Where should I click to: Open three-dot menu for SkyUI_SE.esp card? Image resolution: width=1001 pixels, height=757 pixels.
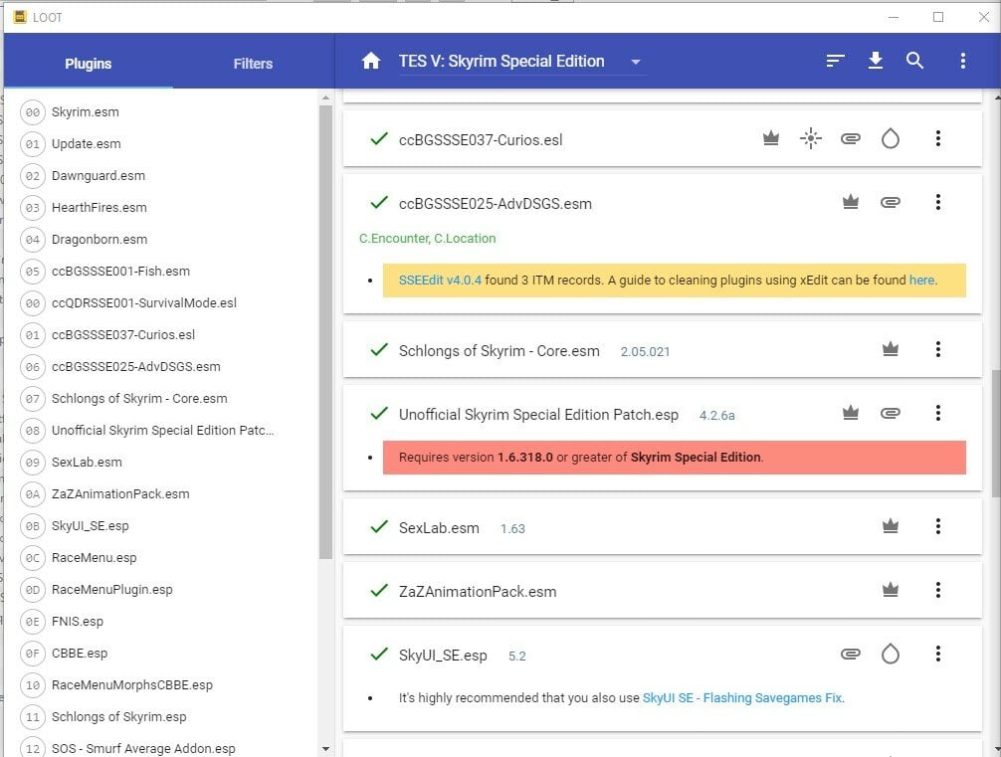pos(937,654)
